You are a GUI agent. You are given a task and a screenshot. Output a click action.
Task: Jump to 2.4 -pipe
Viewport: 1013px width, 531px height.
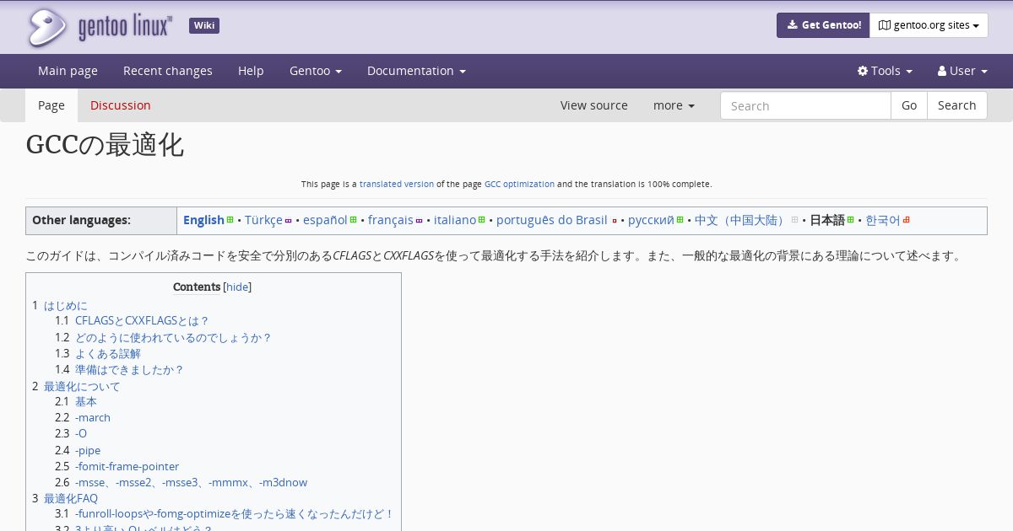tap(88, 450)
